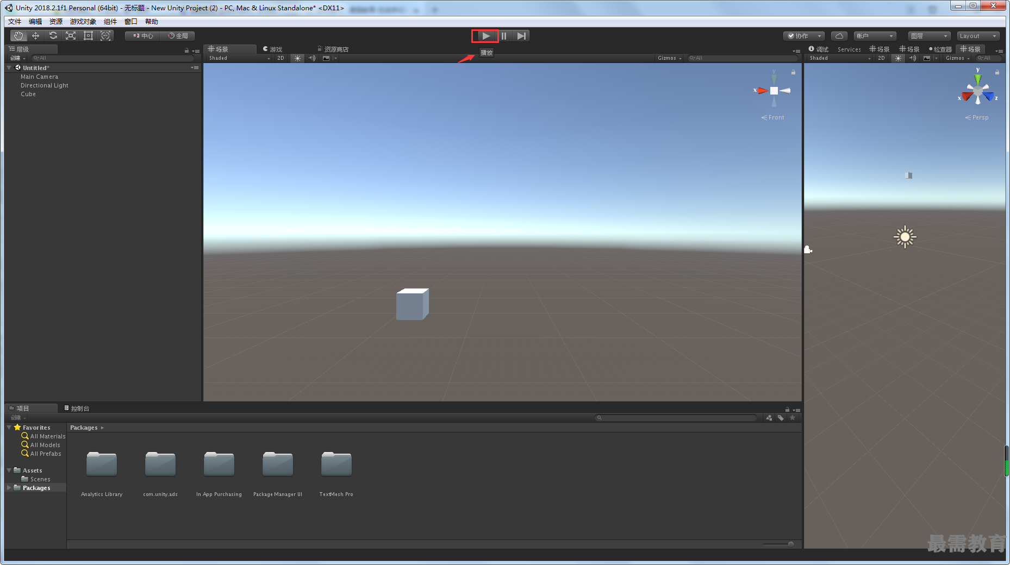Click the Step forward button
This screenshot has height=565, width=1010.
coord(521,36)
